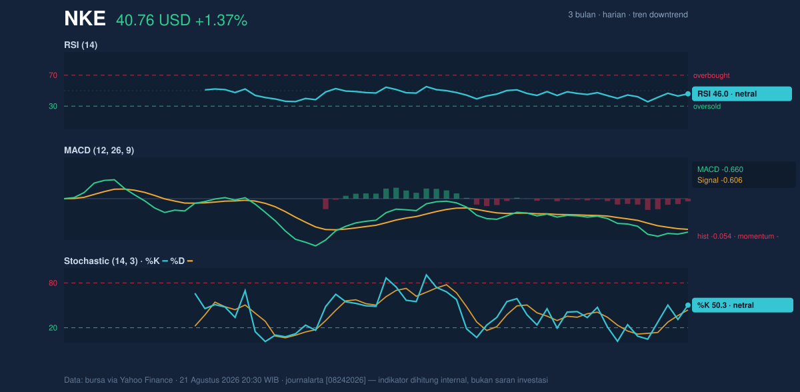The image size is (800, 392).
Task: Click the RSI (14) panel title
Action: pos(81,45)
